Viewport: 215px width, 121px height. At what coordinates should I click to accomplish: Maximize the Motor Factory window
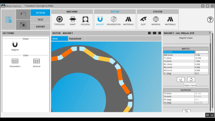click(208, 6)
